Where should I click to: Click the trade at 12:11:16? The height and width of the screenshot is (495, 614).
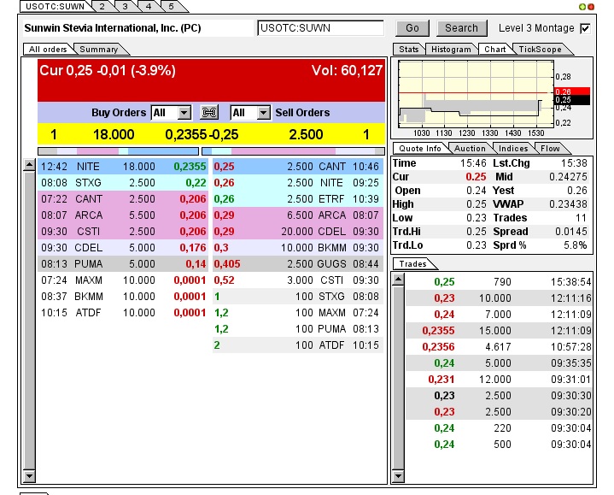499,298
